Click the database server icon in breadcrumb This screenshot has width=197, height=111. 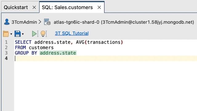click(47, 22)
